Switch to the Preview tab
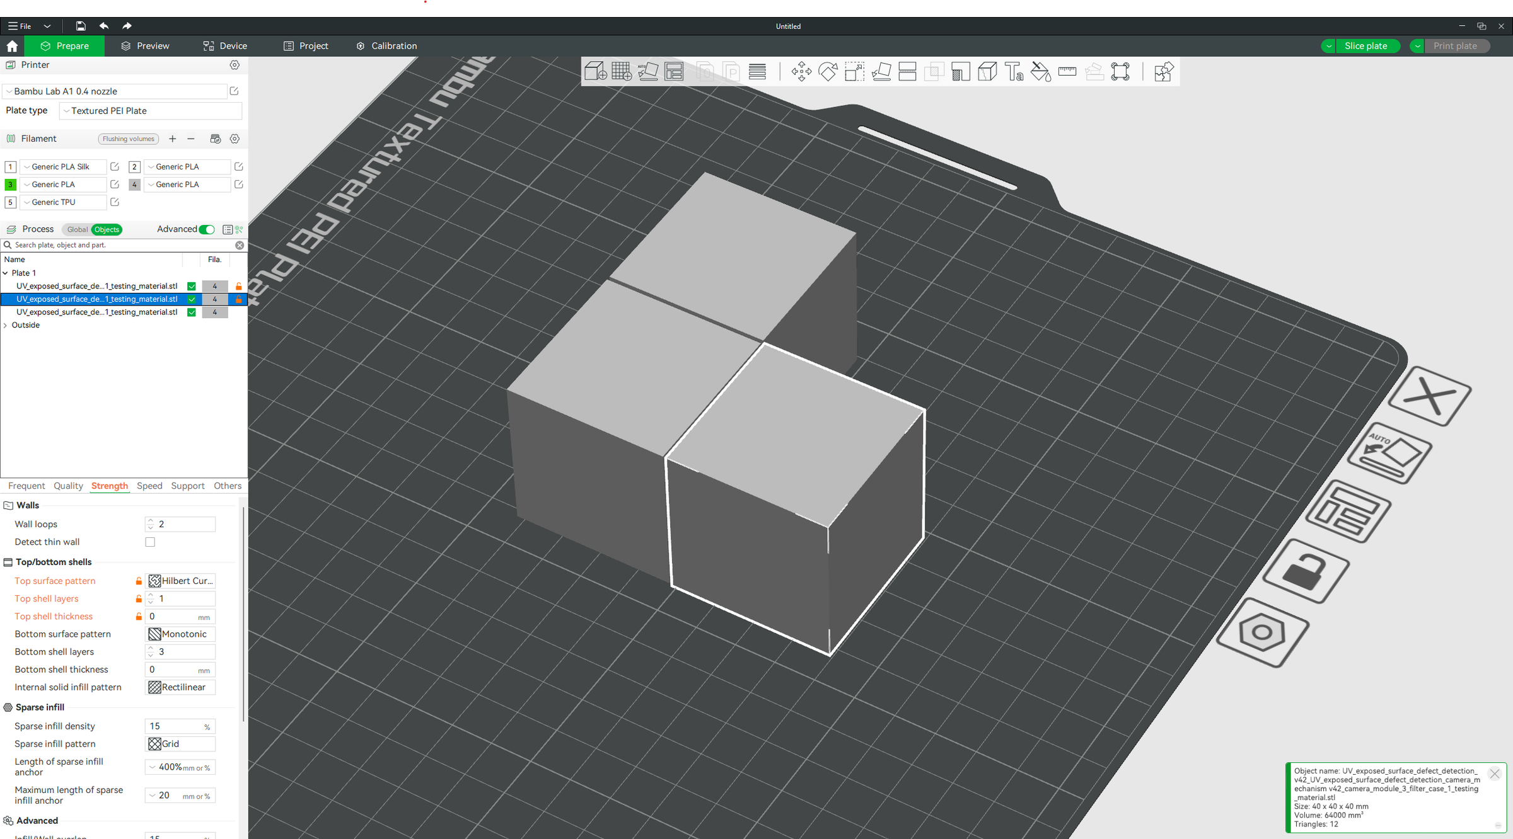 [145, 46]
